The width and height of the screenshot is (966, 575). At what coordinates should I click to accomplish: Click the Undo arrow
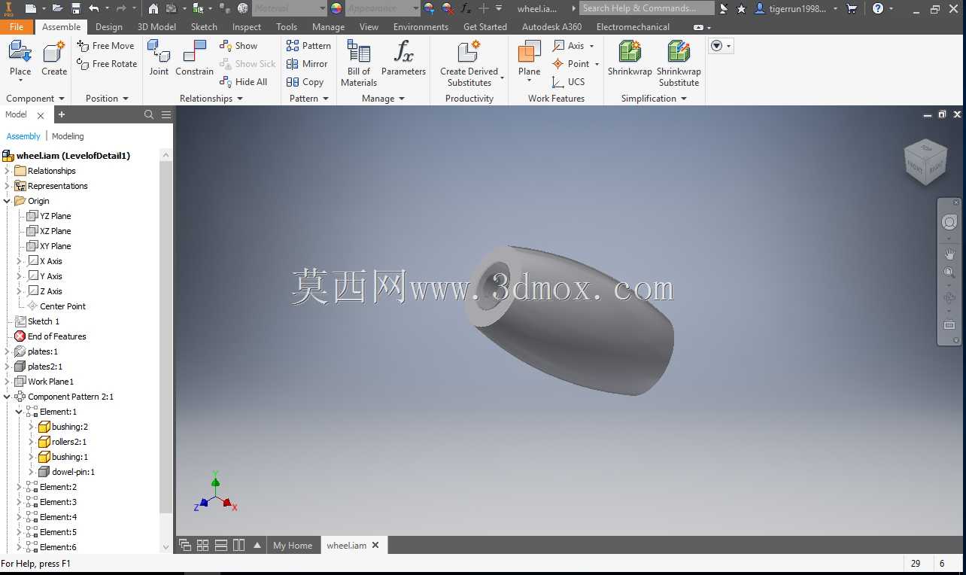tap(93, 8)
